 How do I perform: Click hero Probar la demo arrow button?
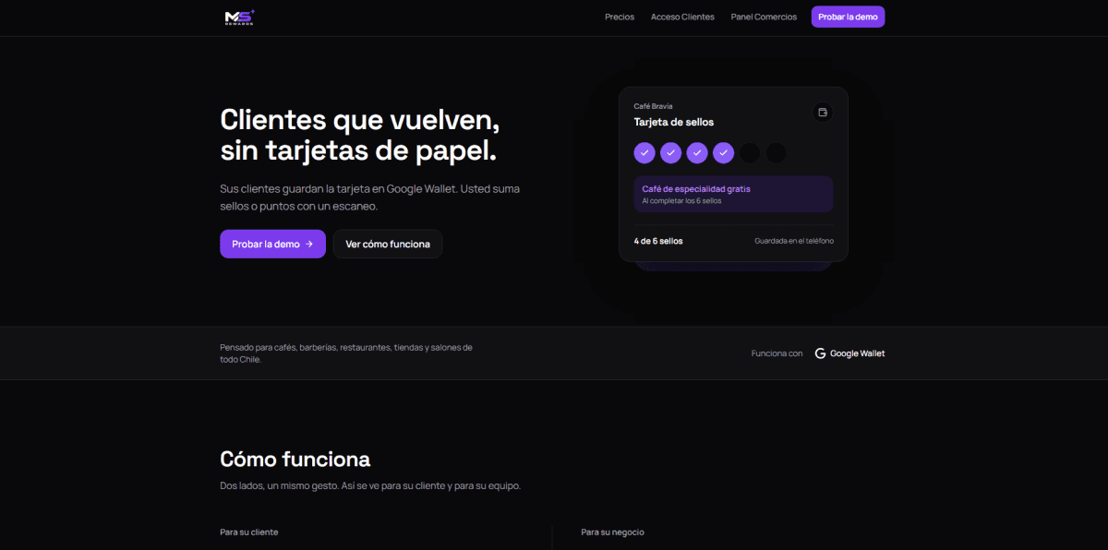pyautogui.click(x=272, y=244)
